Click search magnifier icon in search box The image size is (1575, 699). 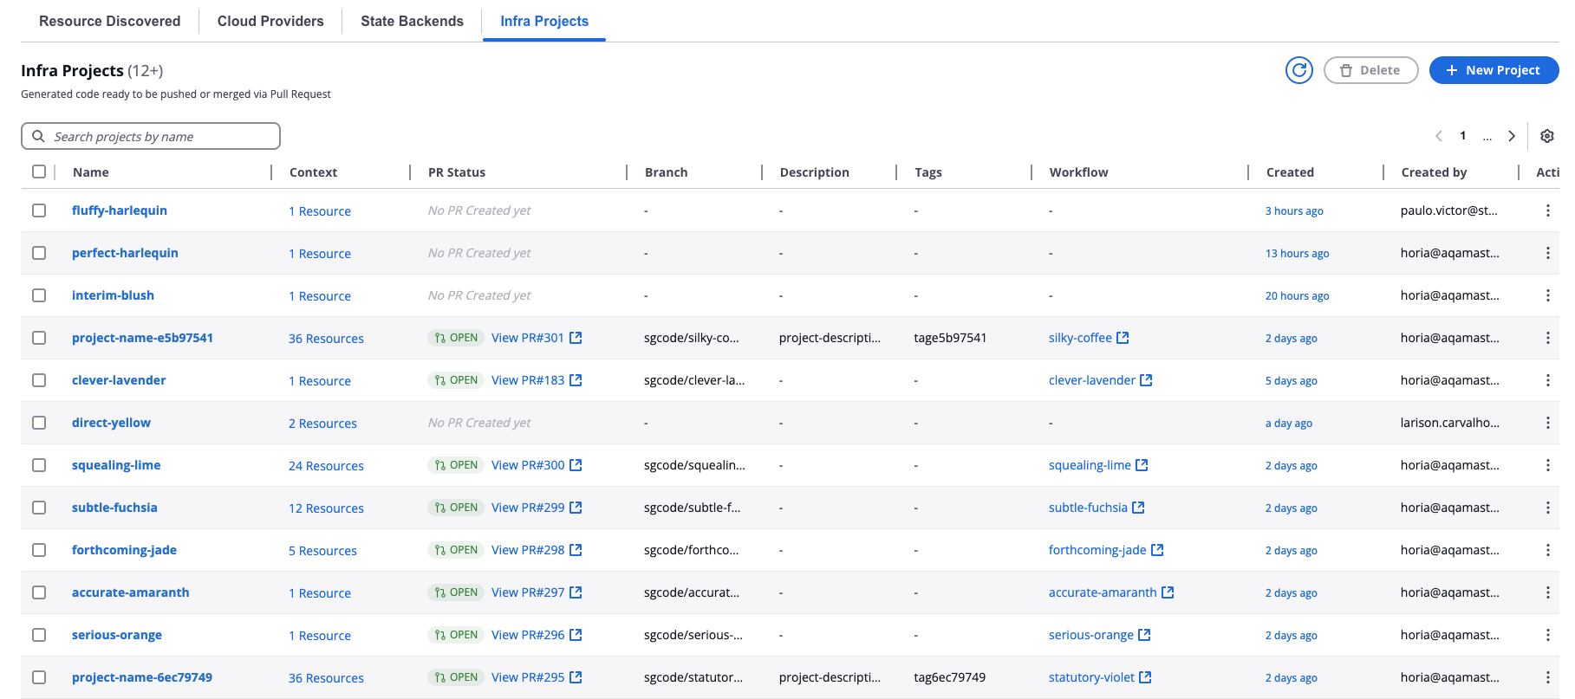coord(38,136)
